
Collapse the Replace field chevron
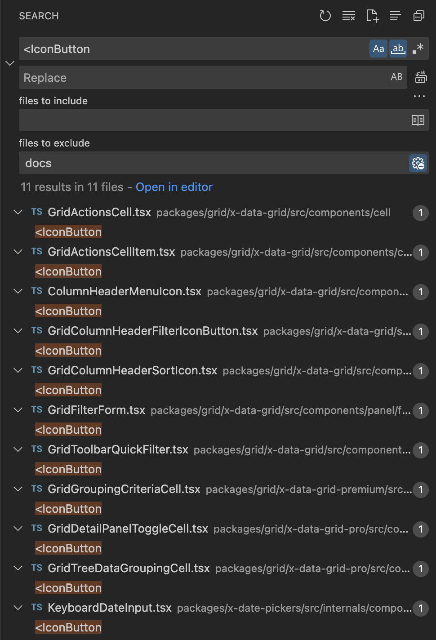(x=10, y=63)
